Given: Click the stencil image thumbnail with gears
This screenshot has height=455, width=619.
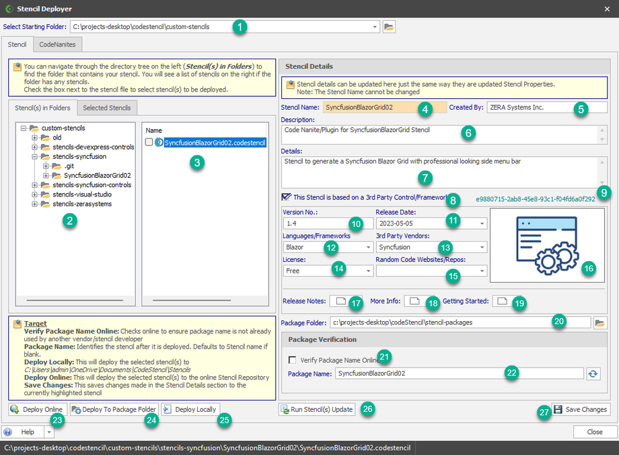Looking at the screenshot, I should (x=546, y=244).
